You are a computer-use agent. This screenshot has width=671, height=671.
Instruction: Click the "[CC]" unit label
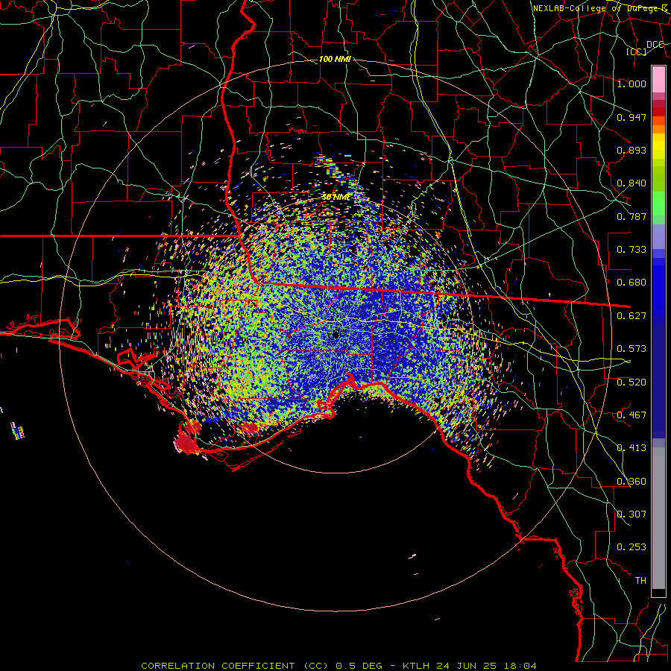coord(637,51)
